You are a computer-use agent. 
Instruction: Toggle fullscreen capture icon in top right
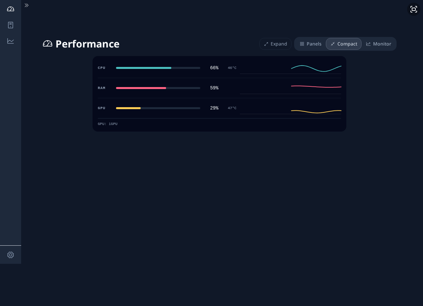coord(414,9)
